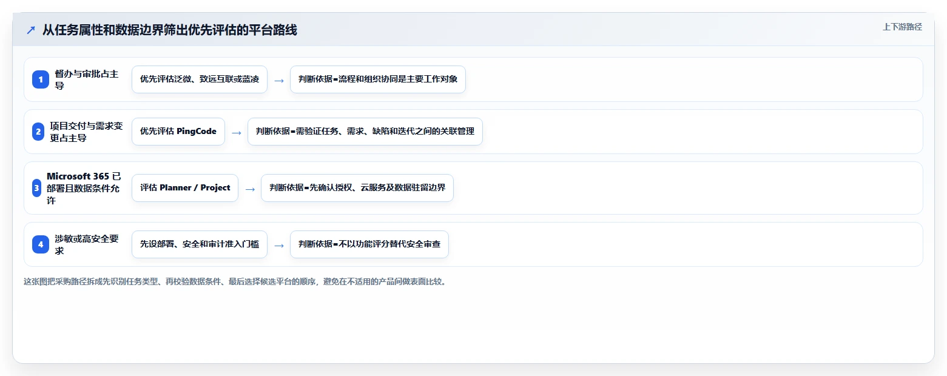
Task: Click the step label 涉敏或高安全要求
Action: pos(87,244)
